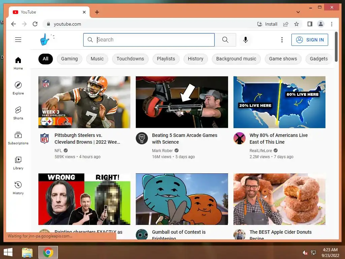The width and height of the screenshot is (345, 259).
Task: Select the Gaming filter chip
Action: coord(69,59)
